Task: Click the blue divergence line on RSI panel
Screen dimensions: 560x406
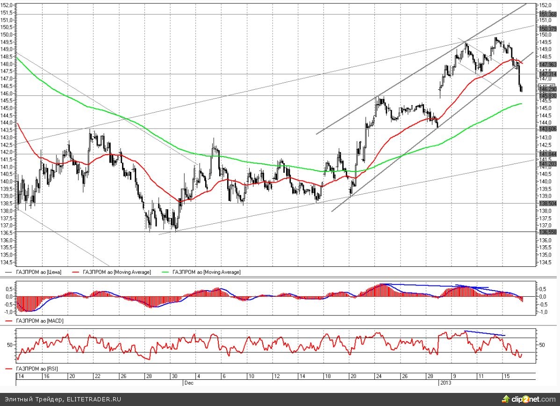Action: (484, 333)
